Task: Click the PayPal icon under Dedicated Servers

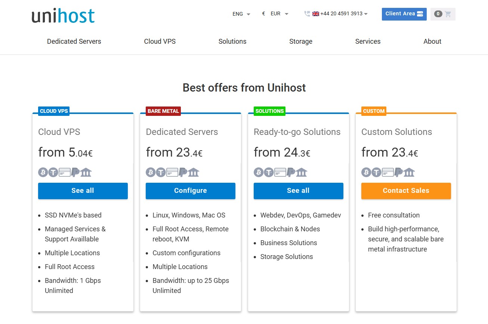Action: point(183,172)
